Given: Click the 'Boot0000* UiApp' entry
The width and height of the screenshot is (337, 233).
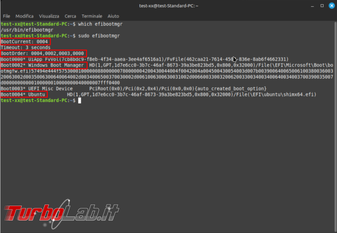Looking at the screenshot, I should (21, 59).
